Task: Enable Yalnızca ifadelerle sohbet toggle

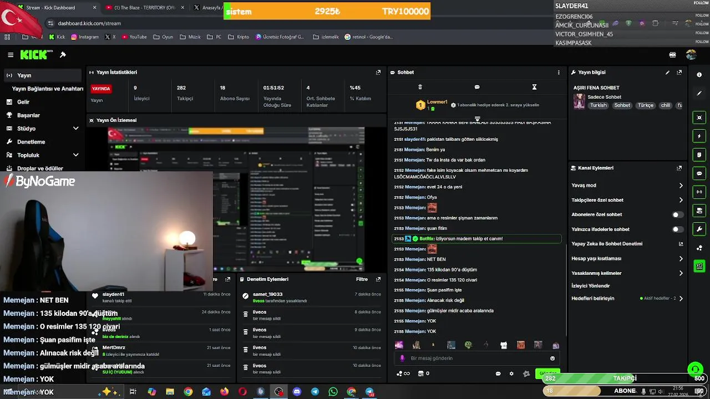Action: click(677, 229)
